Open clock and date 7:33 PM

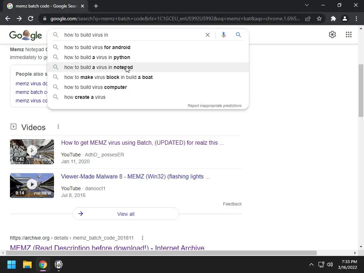pyautogui.click(x=348, y=264)
